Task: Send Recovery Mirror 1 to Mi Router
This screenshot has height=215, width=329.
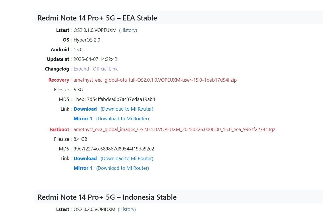Action: pyautogui.click(x=122, y=119)
